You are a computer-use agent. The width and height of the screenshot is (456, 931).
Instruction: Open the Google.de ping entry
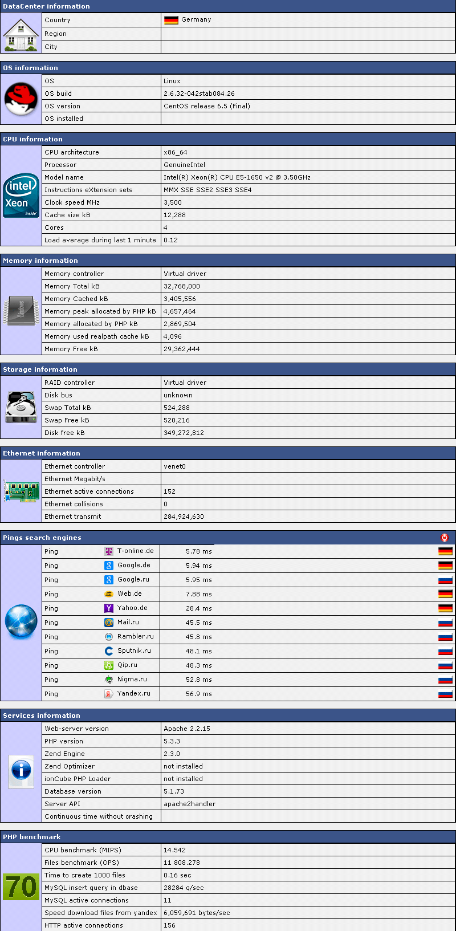[x=133, y=566]
